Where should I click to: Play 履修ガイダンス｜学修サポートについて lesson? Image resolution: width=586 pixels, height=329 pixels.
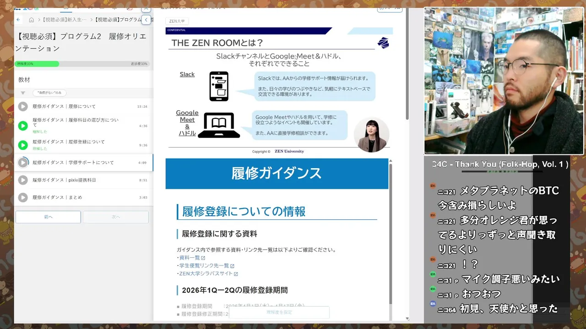(x=23, y=163)
